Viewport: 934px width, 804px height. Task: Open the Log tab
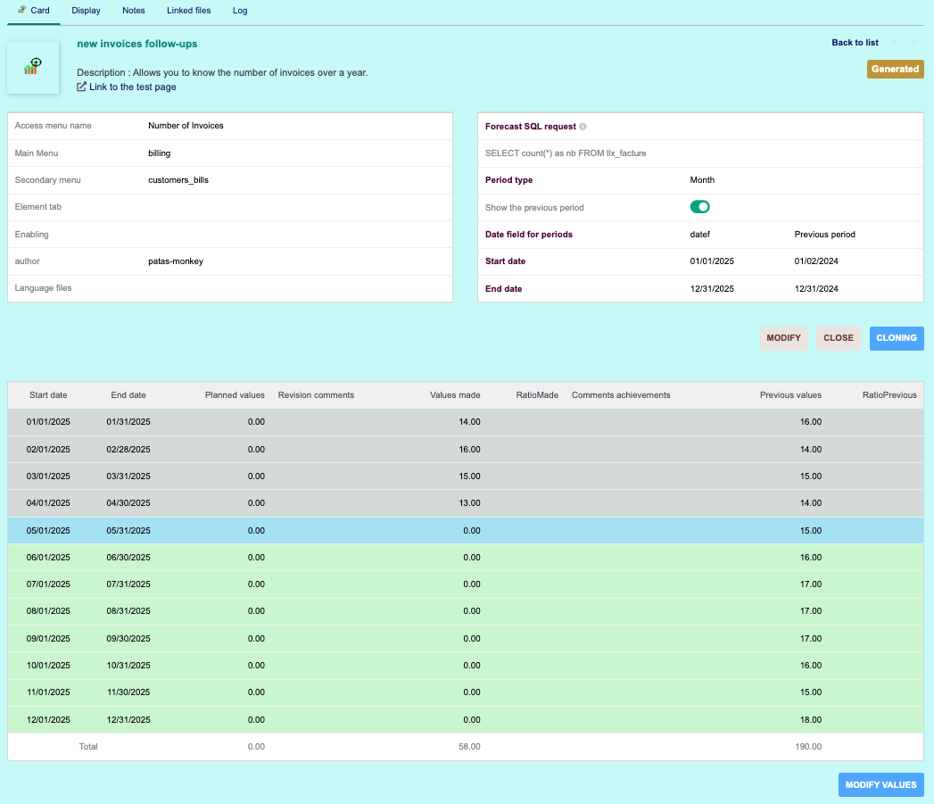point(240,11)
